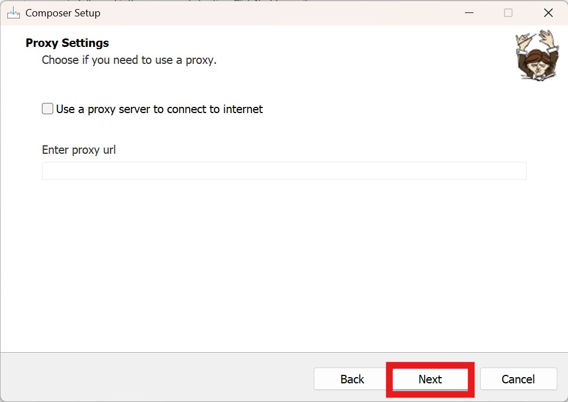The width and height of the screenshot is (568, 402).
Task: Close the Composer Setup dialog
Action: point(548,13)
